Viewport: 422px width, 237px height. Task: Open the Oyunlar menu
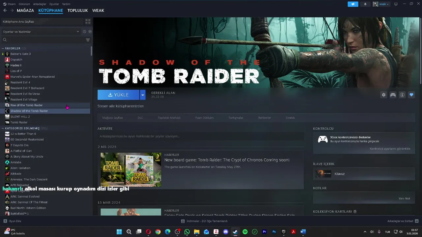tap(54, 4)
